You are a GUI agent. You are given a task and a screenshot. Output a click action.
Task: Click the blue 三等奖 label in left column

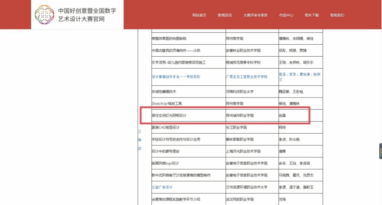[x=140, y=140]
